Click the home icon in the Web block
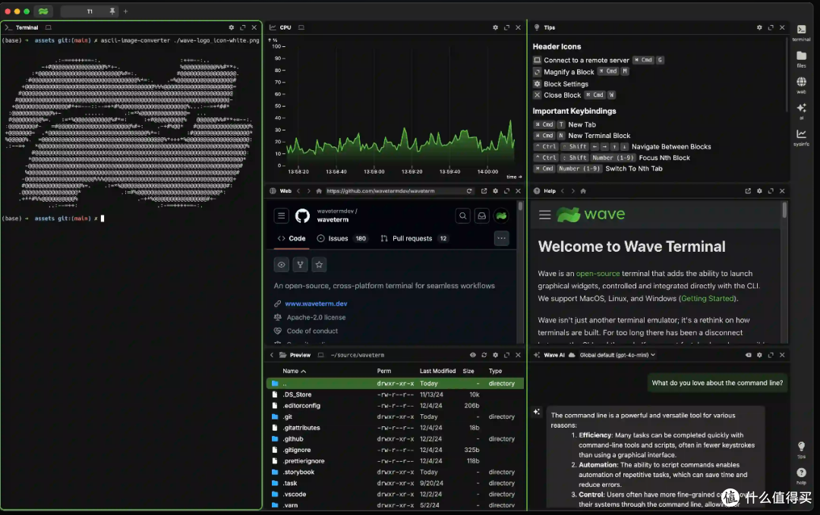This screenshot has width=820, height=515. (x=319, y=190)
